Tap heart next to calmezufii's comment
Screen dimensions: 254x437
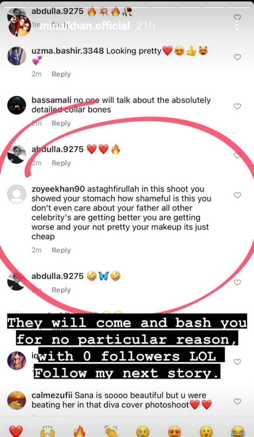point(237,401)
